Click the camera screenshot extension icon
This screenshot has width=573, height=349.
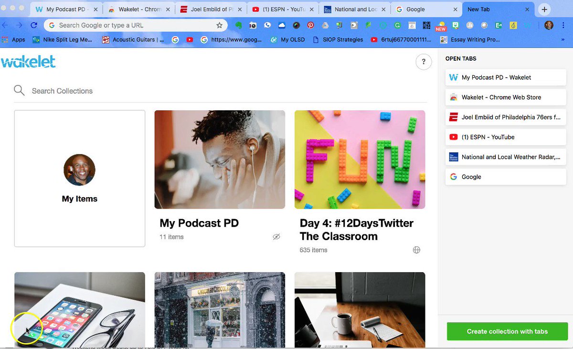(253, 25)
